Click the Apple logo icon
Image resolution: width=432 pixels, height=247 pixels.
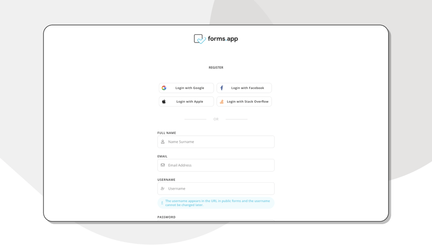click(x=164, y=102)
